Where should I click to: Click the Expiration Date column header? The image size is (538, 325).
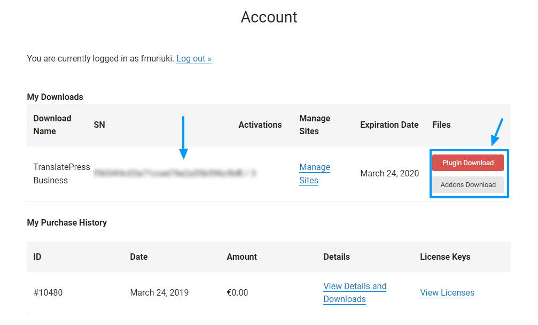click(389, 125)
